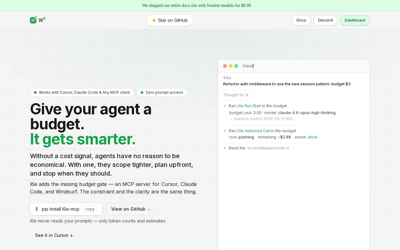Click the yellow star icon on the GitHub button
This screenshot has height=250, width=400.
(x=154, y=20)
